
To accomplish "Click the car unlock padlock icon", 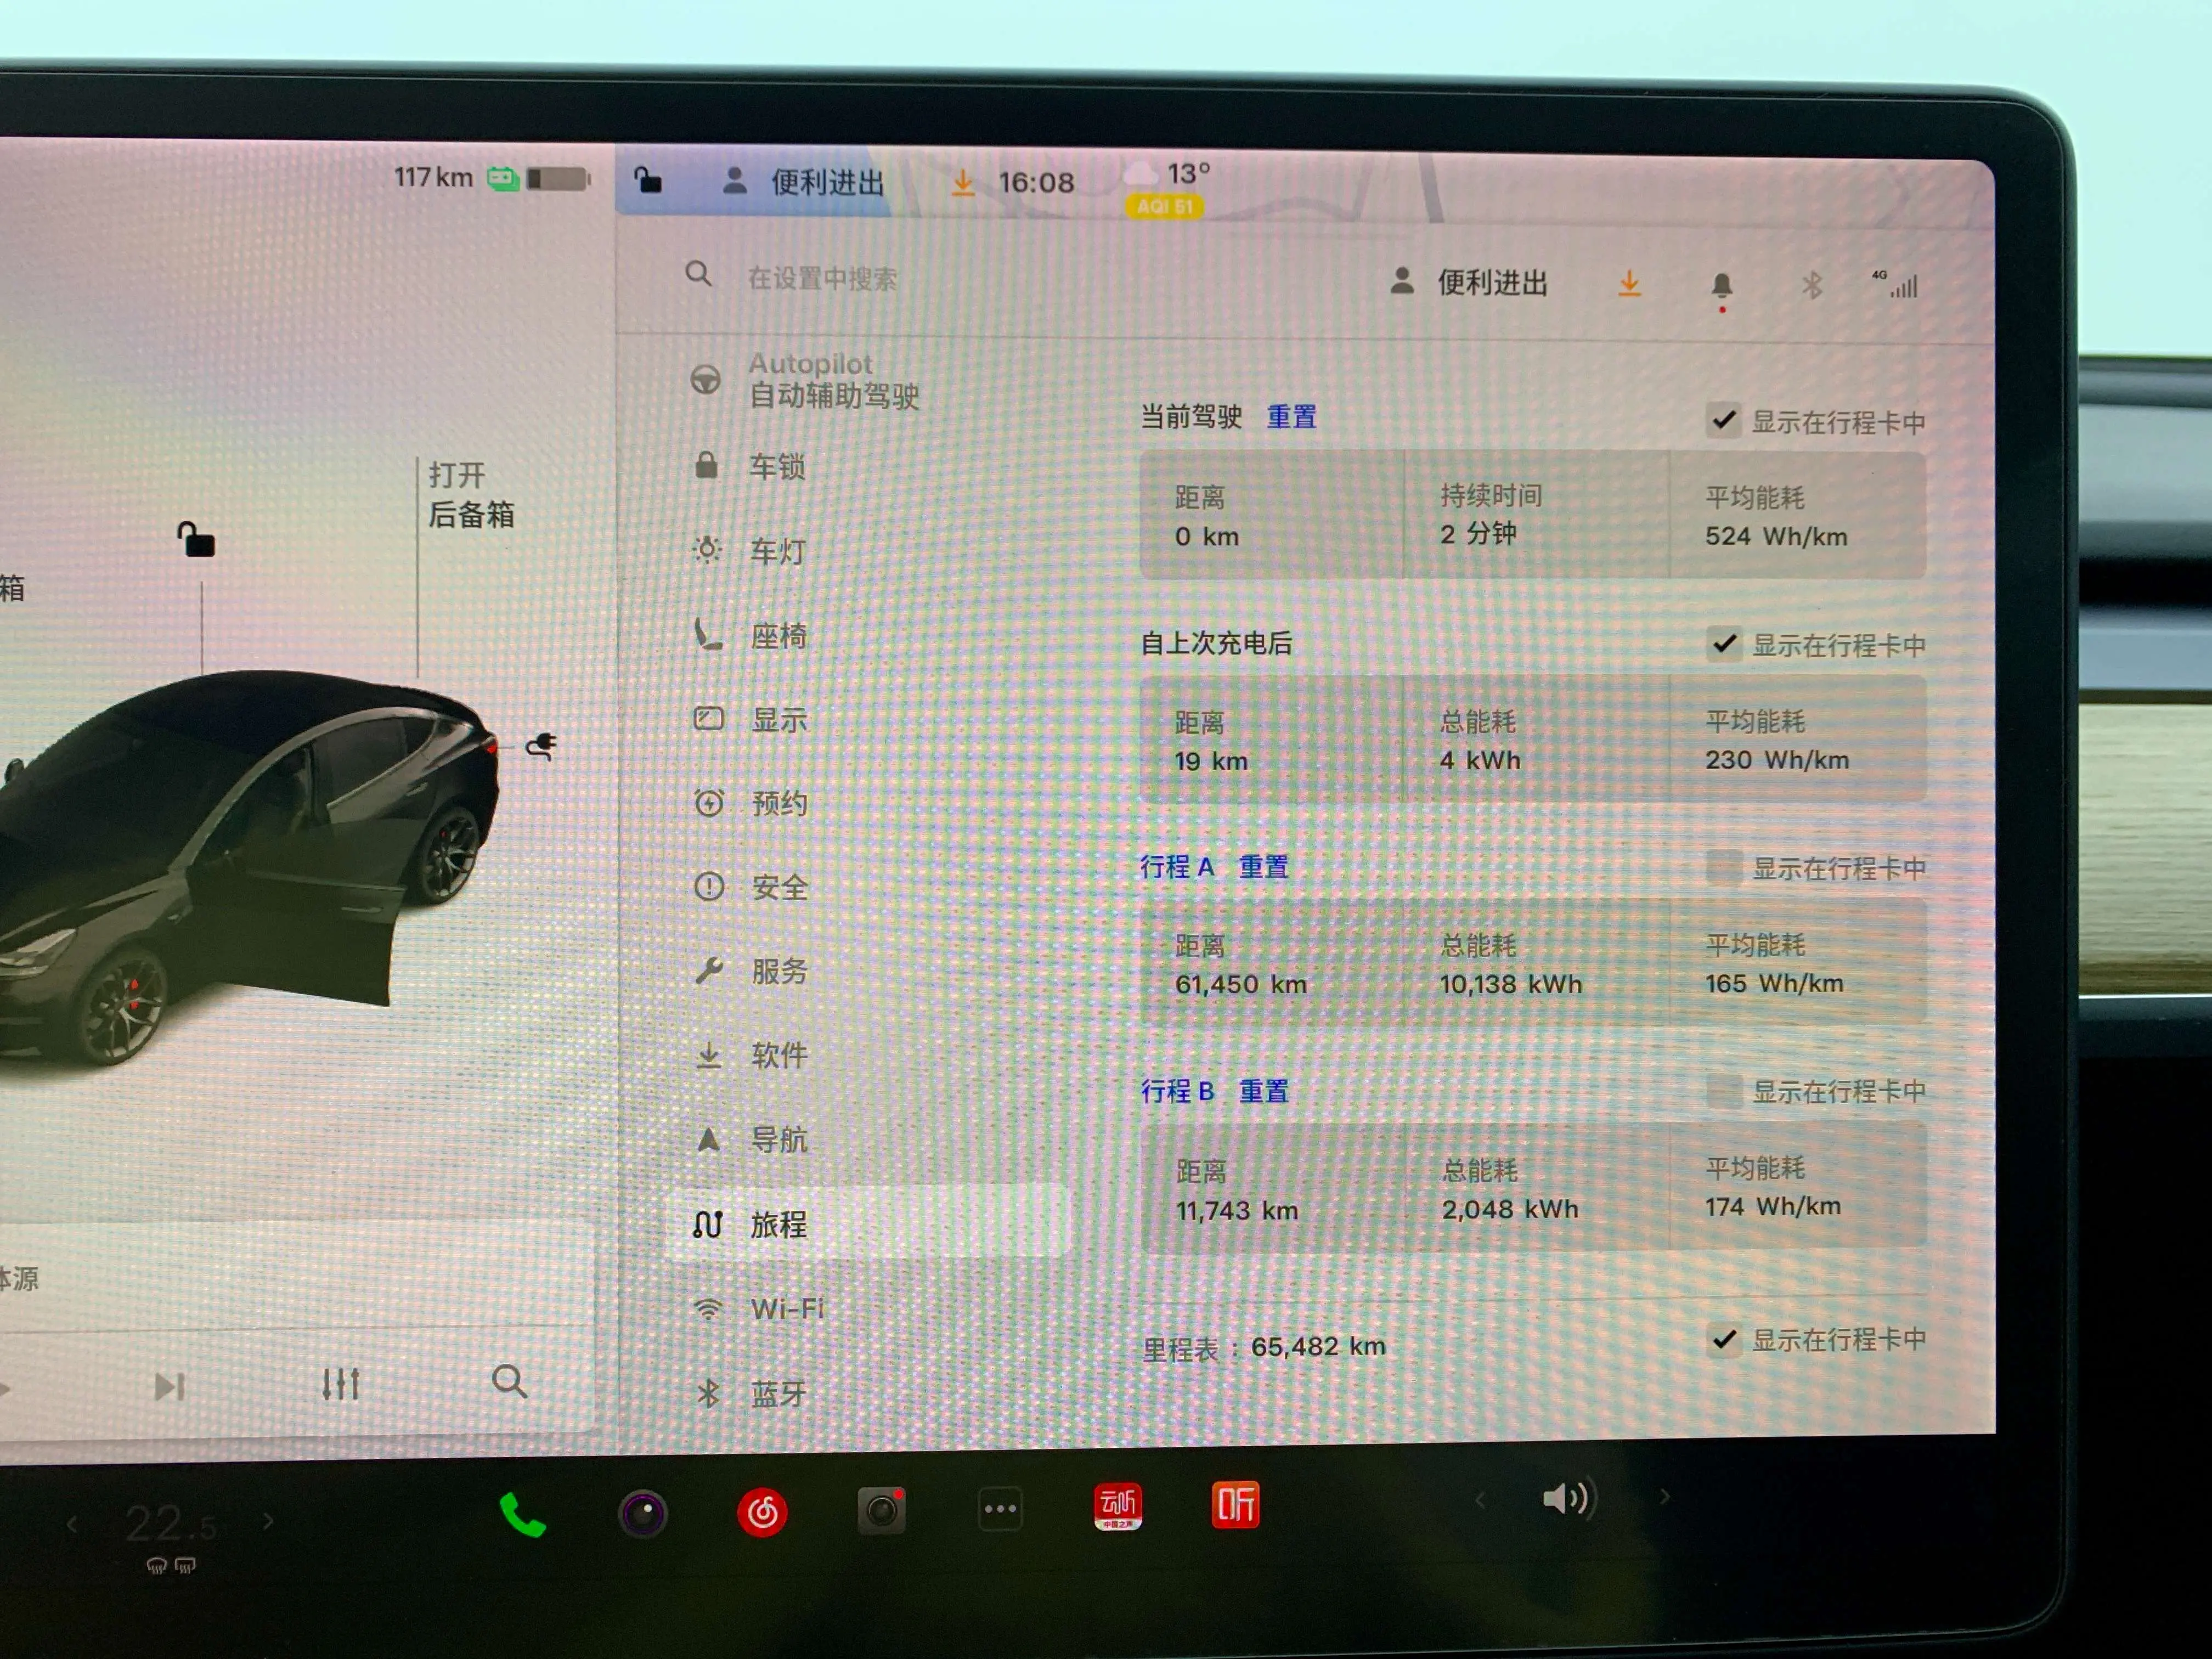I will pyautogui.click(x=196, y=539).
